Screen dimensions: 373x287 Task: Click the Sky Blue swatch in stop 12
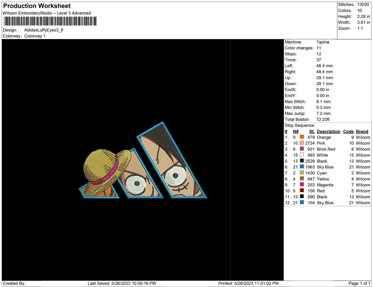pyautogui.click(x=302, y=202)
